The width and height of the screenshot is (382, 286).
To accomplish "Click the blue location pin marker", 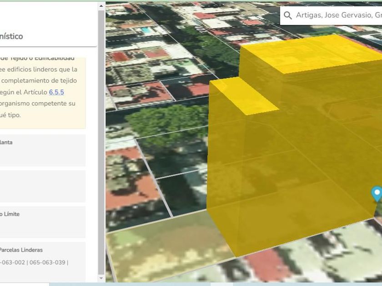I will pos(377,193).
